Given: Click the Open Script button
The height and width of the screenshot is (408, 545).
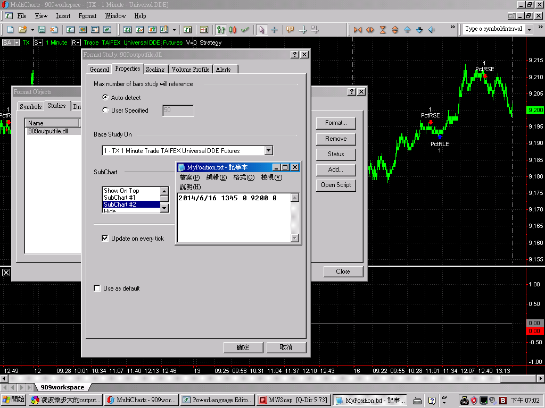Looking at the screenshot, I should click(x=336, y=185).
